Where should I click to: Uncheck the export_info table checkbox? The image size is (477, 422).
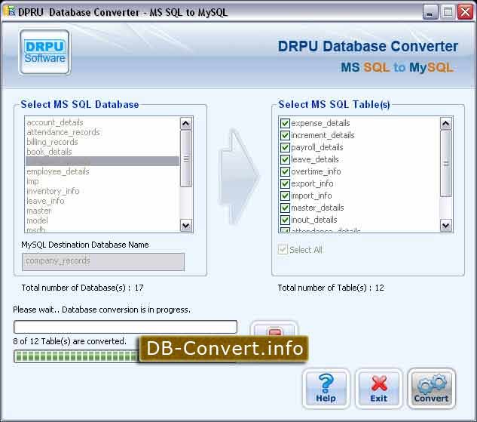click(x=285, y=183)
